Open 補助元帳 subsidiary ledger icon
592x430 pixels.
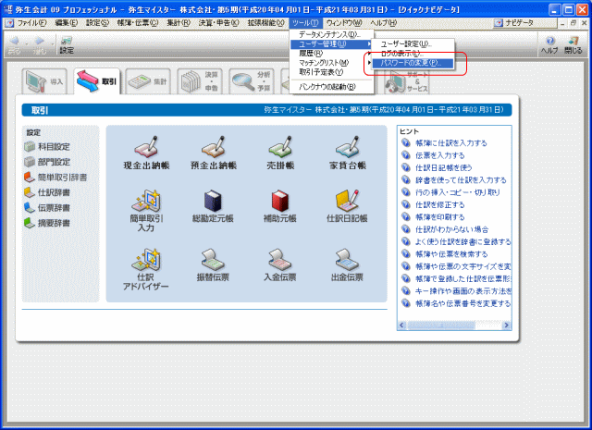pos(279,206)
